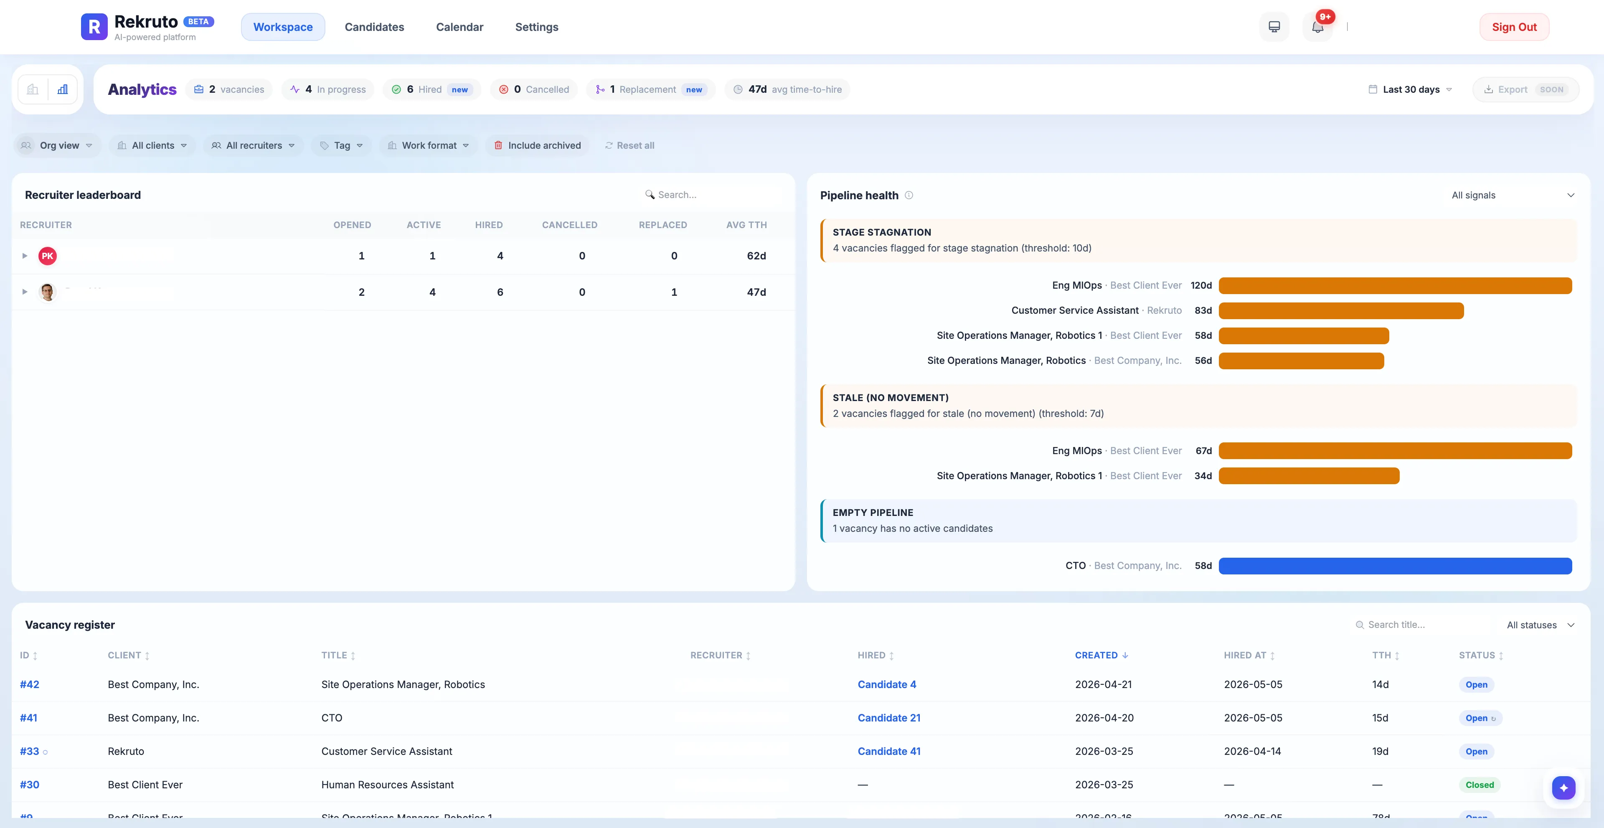1604x828 pixels.
Task: Go to the Workspace tab
Action: [283, 27]
